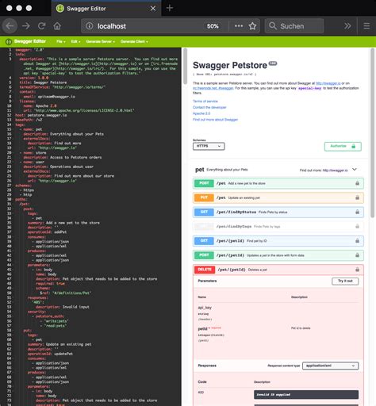Click lock icon on PUT /pet row
376x406 pixels.
pyautogui.click(x=357, y=197)
